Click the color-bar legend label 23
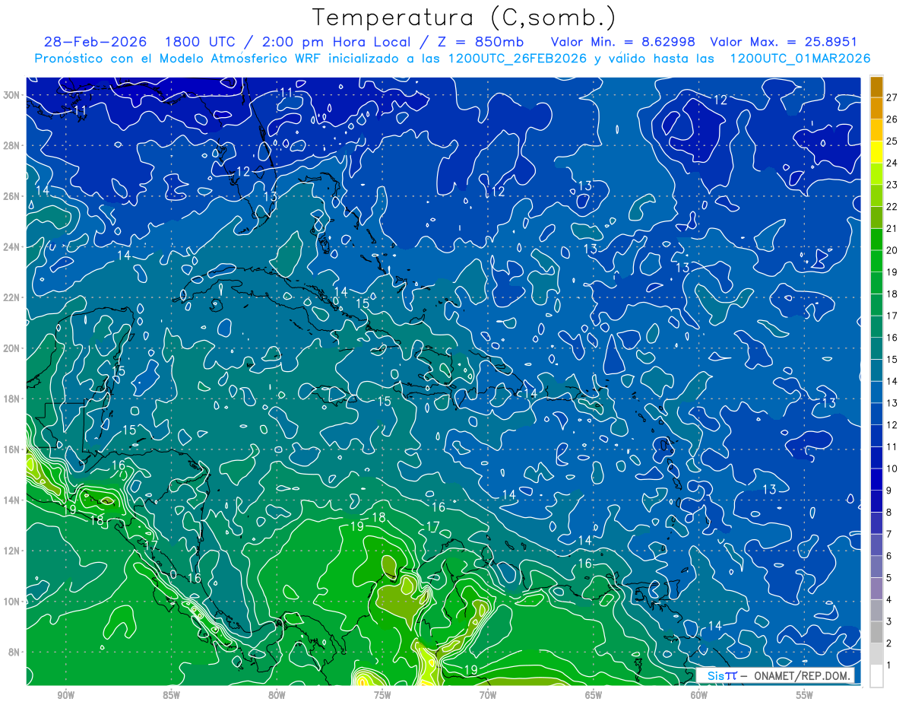 (x=892, y=185)
